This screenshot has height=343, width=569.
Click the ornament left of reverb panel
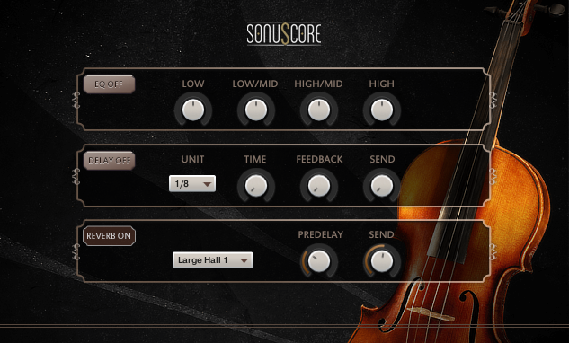point(76,252)
